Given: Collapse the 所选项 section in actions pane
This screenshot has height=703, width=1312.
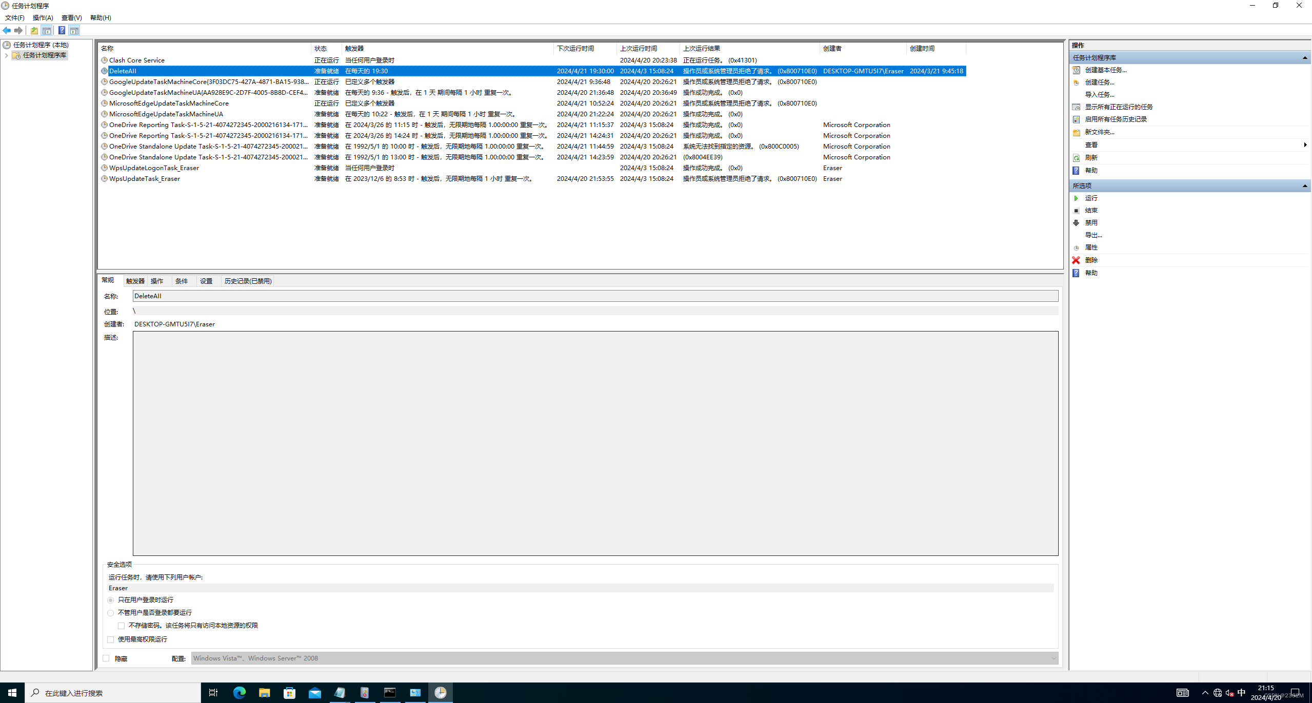Looking at the screenshot, I should pos(1304,186).
